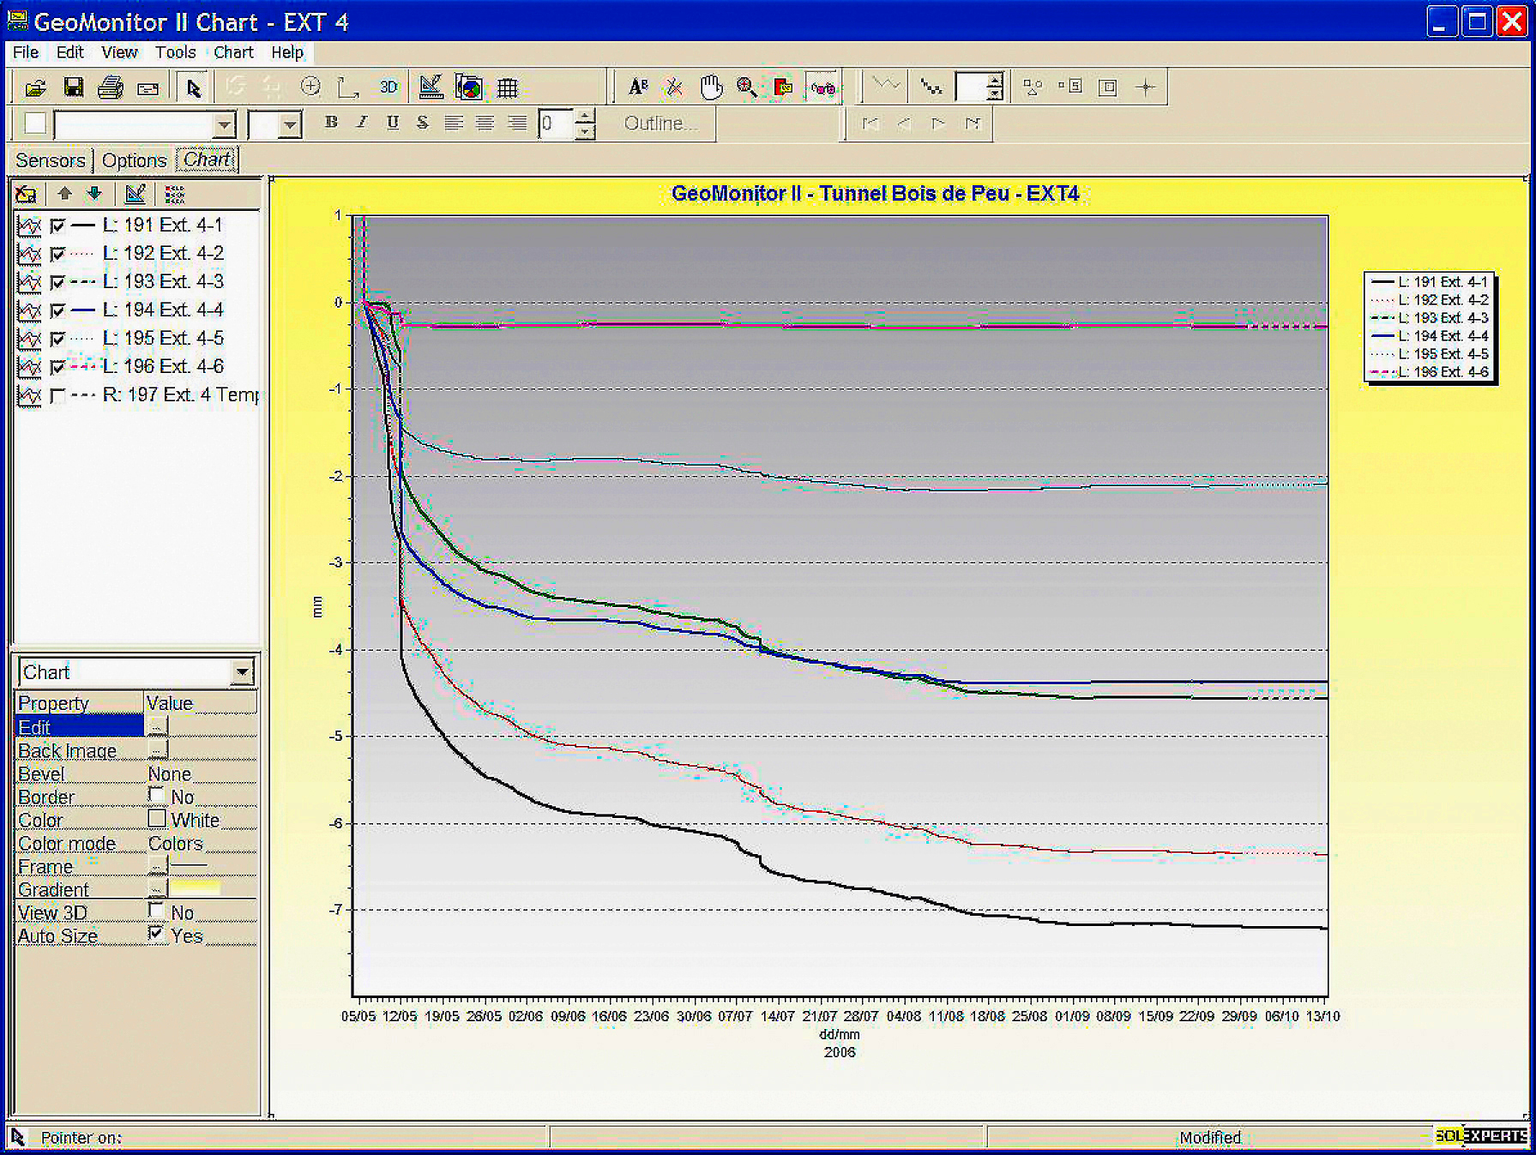The image size is (1536, 1155).
Task: Click the White color swatch
Action: tap(157, 818)
